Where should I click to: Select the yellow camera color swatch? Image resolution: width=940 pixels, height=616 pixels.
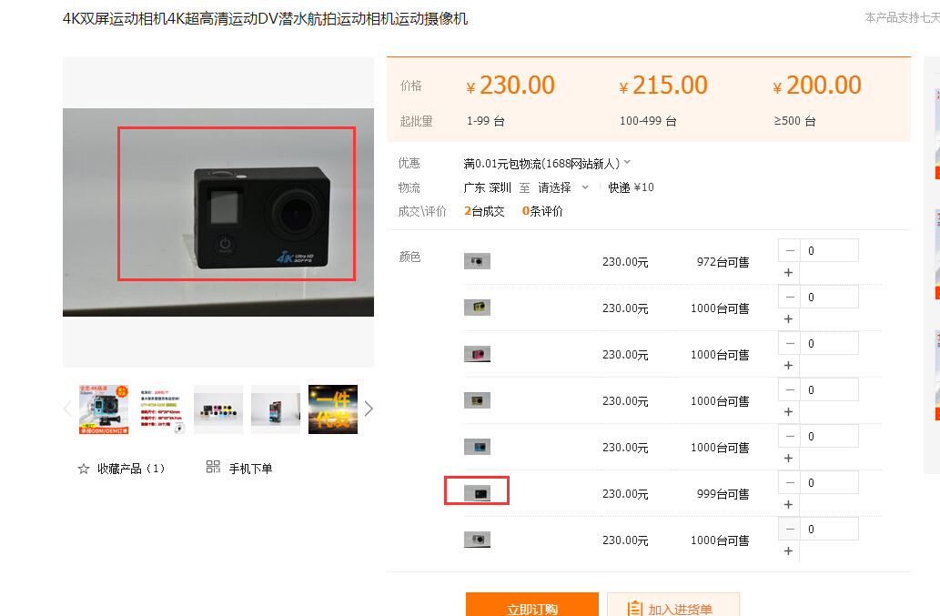click(477, 308)
